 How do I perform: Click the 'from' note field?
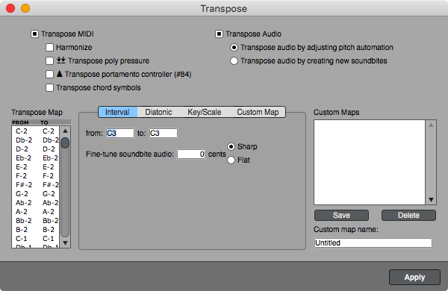pyautogui.click(x=120, y=133)
